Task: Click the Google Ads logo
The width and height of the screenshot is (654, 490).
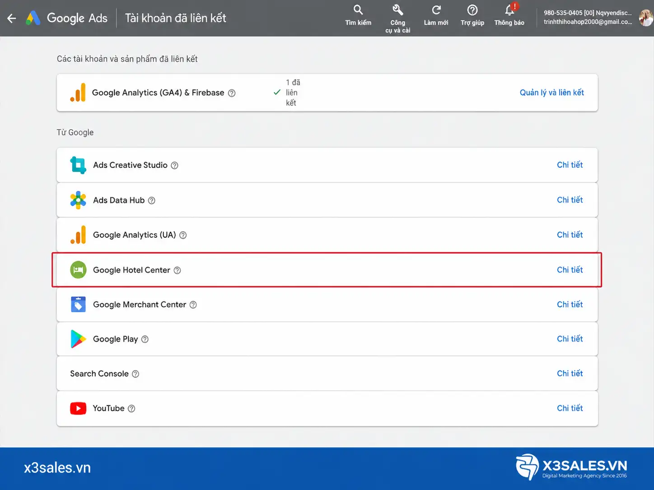Action: 66,18
